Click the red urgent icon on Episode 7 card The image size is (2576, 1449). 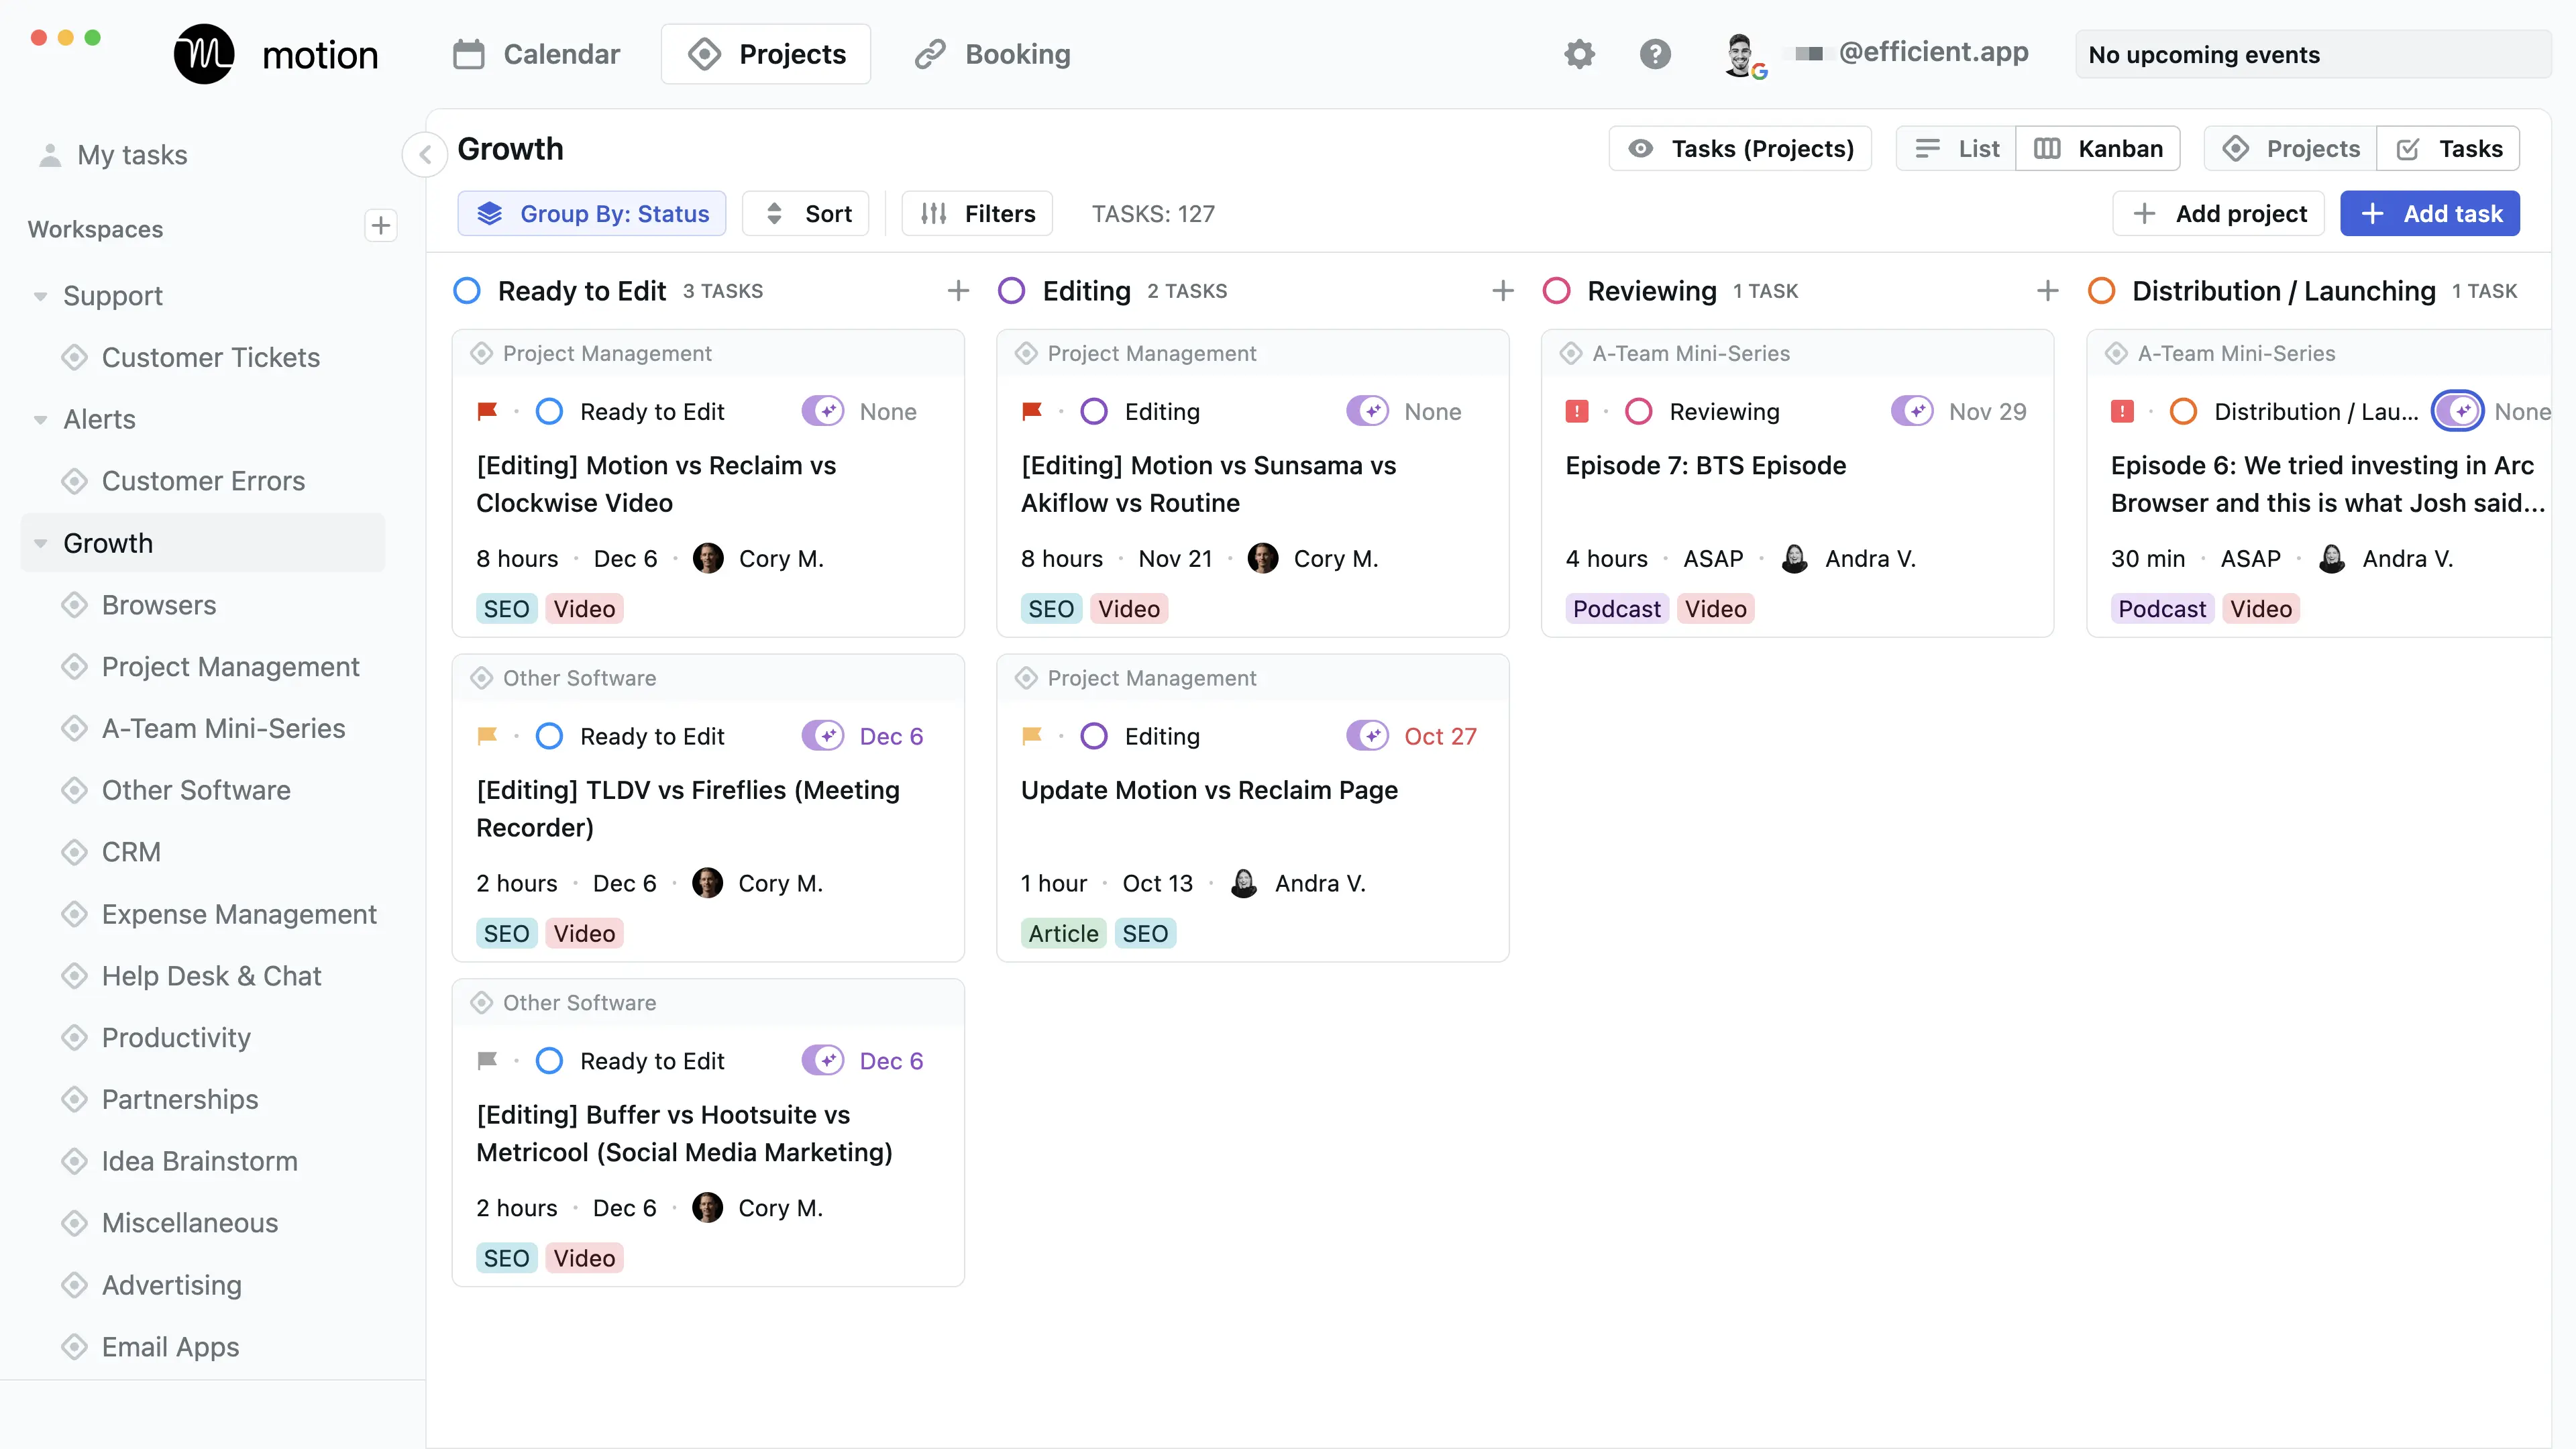pyautogui.click(x=1577, y=410)
